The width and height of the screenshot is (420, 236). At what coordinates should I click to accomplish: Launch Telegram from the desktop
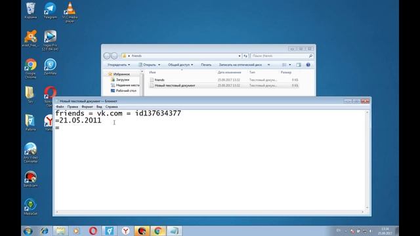tap(50, 10)
